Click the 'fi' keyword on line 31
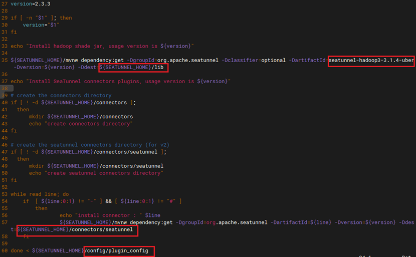Viewport: 416px width, 257px height. (14, 32)
